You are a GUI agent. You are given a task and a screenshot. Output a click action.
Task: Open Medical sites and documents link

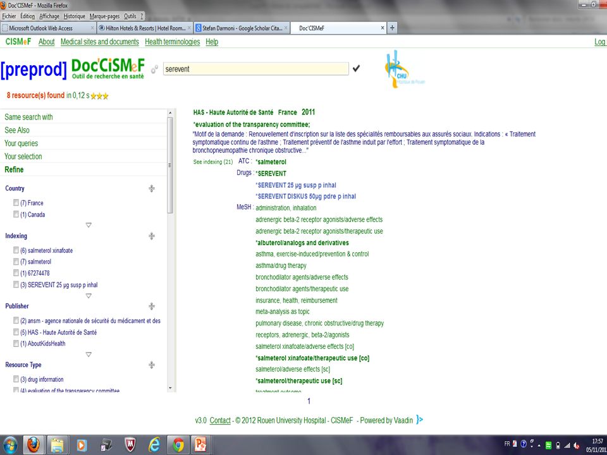99,42
